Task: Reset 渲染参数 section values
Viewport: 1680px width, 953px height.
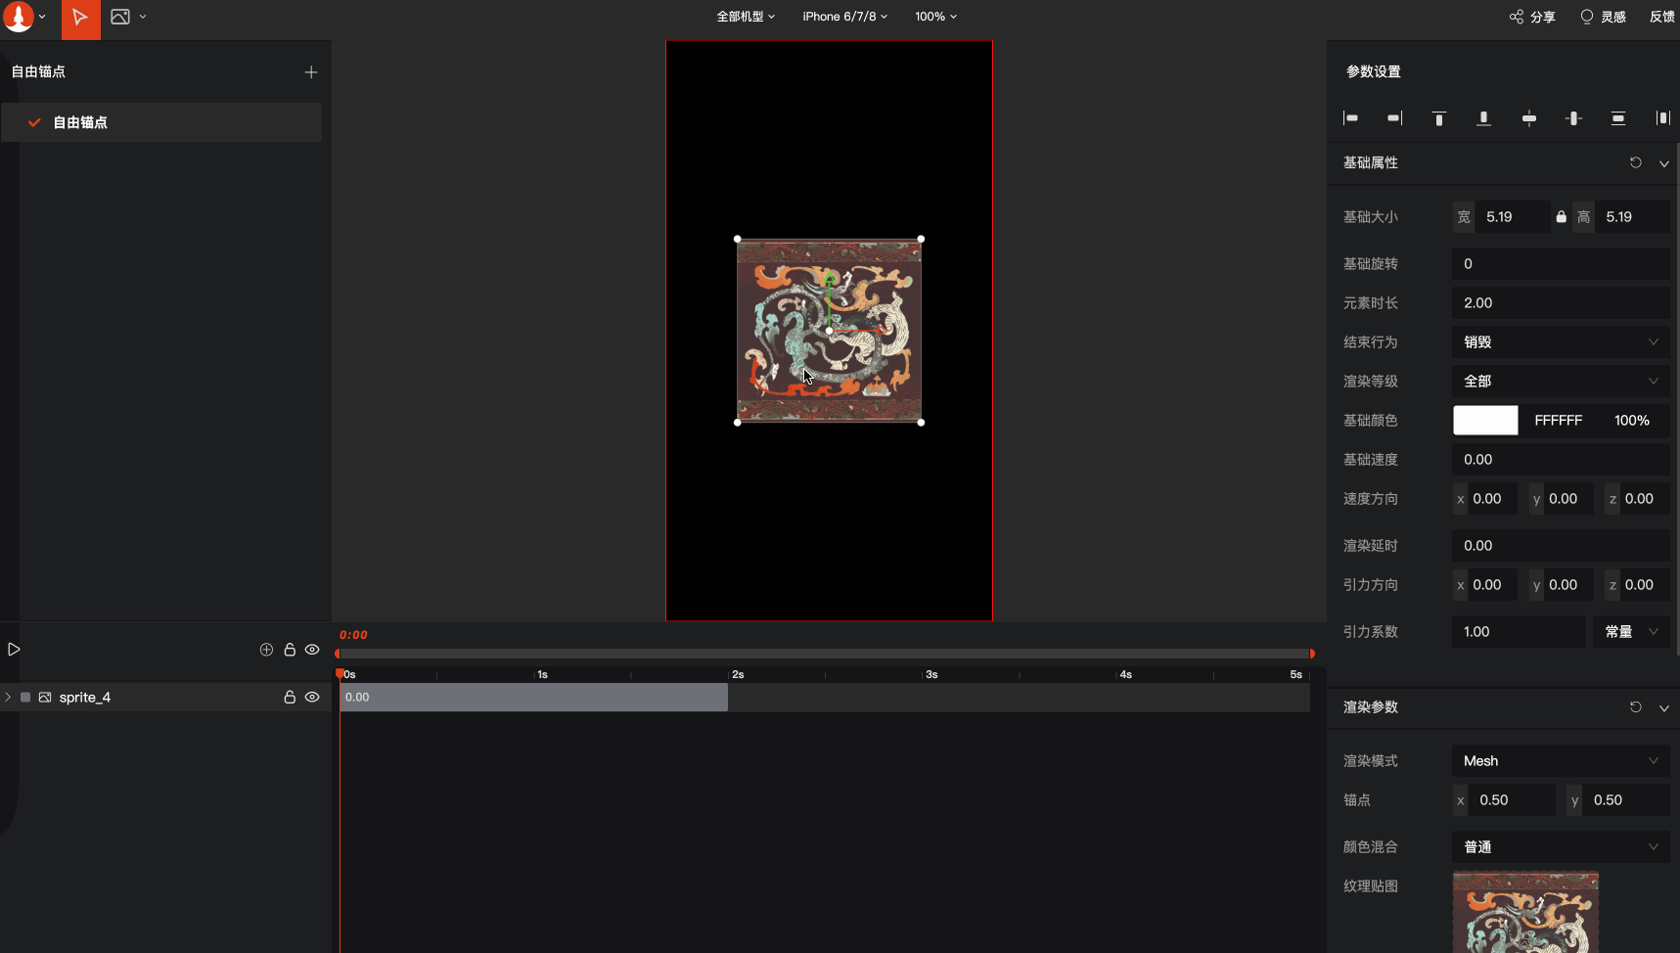Action: (x=1636, y=706)
